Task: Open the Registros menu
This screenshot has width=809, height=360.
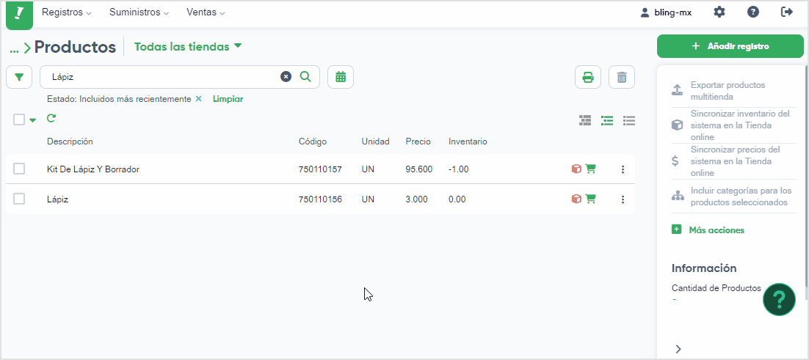Action: point(67,12)
